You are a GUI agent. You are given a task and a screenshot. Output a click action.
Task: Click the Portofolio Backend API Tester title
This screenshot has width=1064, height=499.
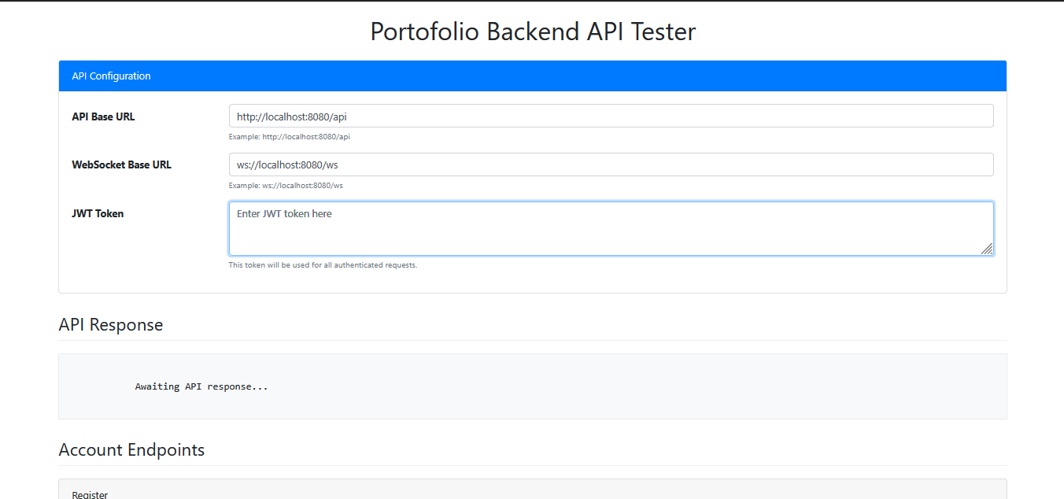click(532, 31)
